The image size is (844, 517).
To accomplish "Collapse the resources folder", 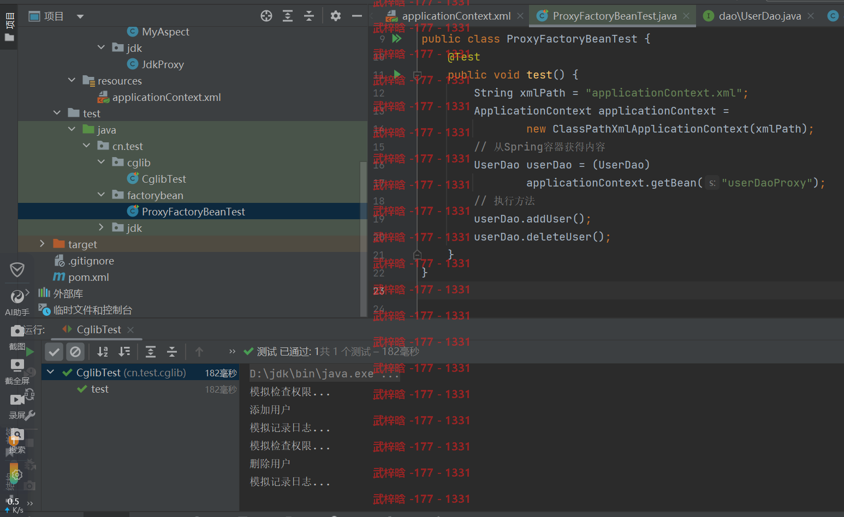I will (72, 81).
